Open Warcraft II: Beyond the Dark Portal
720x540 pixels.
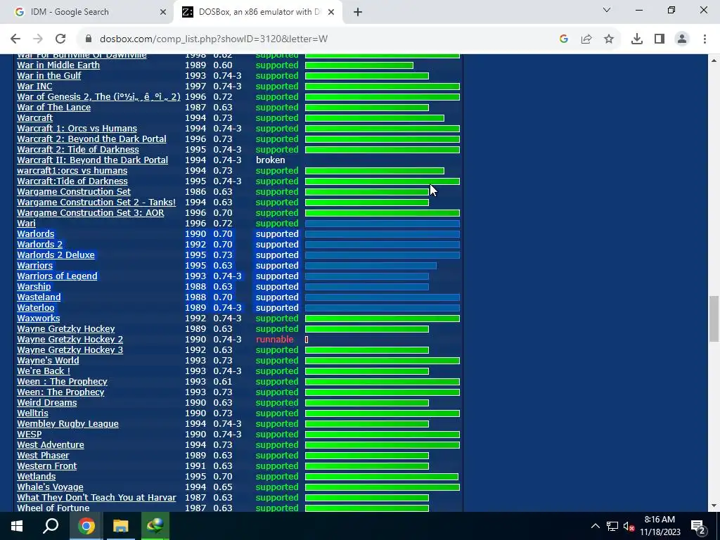92,160
